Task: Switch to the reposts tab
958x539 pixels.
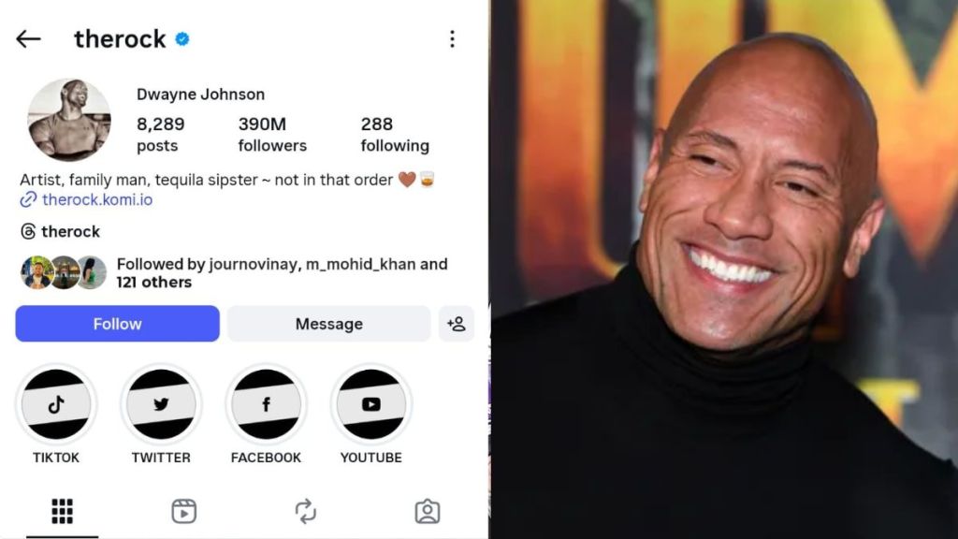Action: pos(306,512)
